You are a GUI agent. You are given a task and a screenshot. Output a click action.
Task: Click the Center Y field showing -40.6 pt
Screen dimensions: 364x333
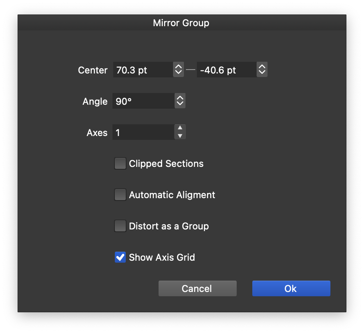pyautogui.click(x=226, y=70)
